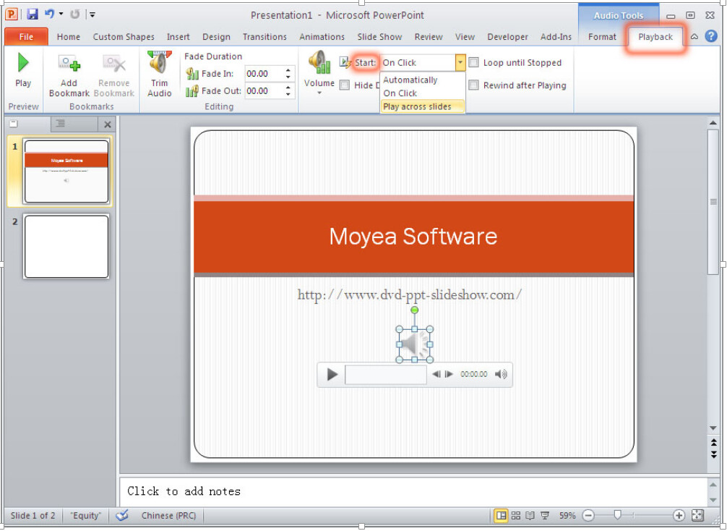Screen dimensions: 727x531
Task: Open the Trim Audio tool
Action: (x=159, y=64)
